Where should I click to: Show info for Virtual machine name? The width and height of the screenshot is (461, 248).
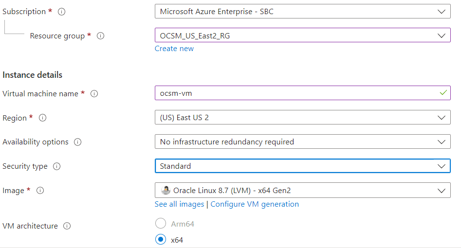[x=94, y=94]
